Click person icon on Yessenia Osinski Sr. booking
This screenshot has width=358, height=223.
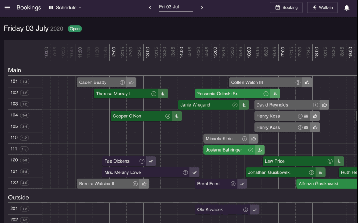click(275, 94)
